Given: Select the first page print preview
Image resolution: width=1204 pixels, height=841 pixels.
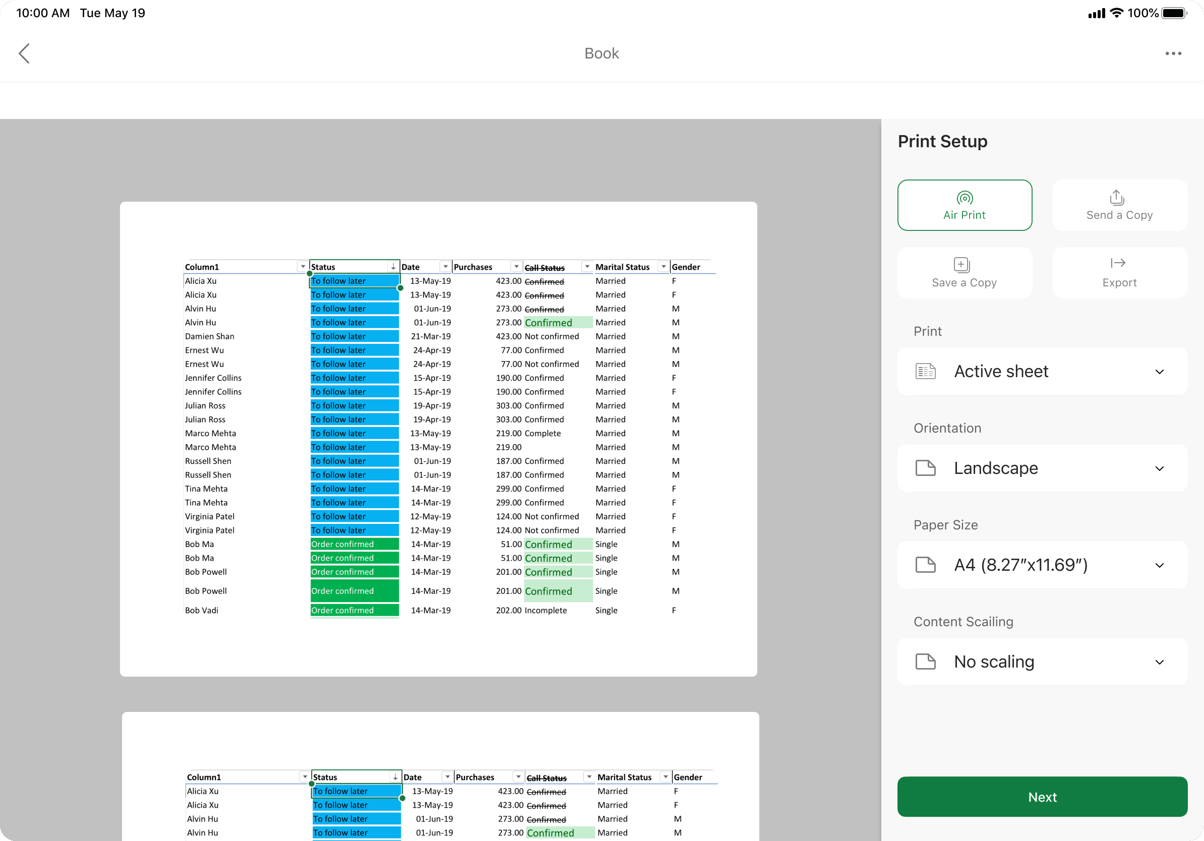Looking at the screenshot, I should [438, 439].
